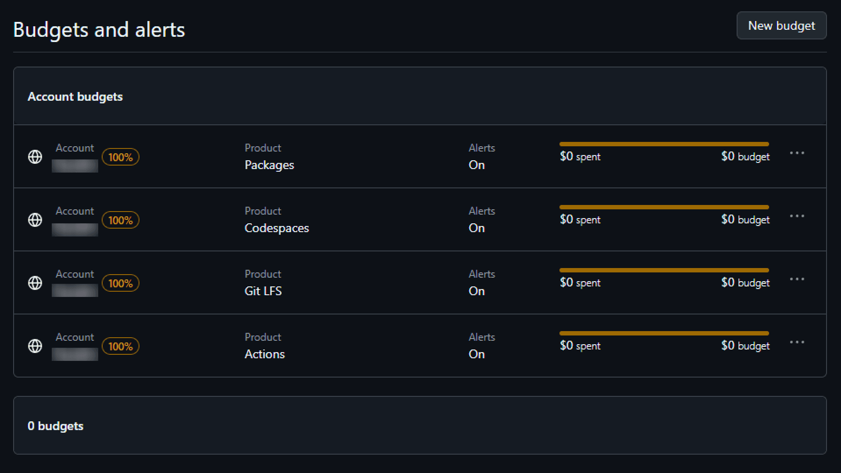Select the 100% alert badge on the Packages row
The height and width of the screenshot is (473, 841).
pos(120,157)
